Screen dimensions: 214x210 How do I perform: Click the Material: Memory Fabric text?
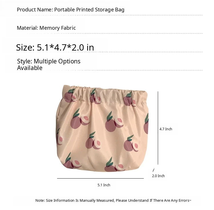46,28
